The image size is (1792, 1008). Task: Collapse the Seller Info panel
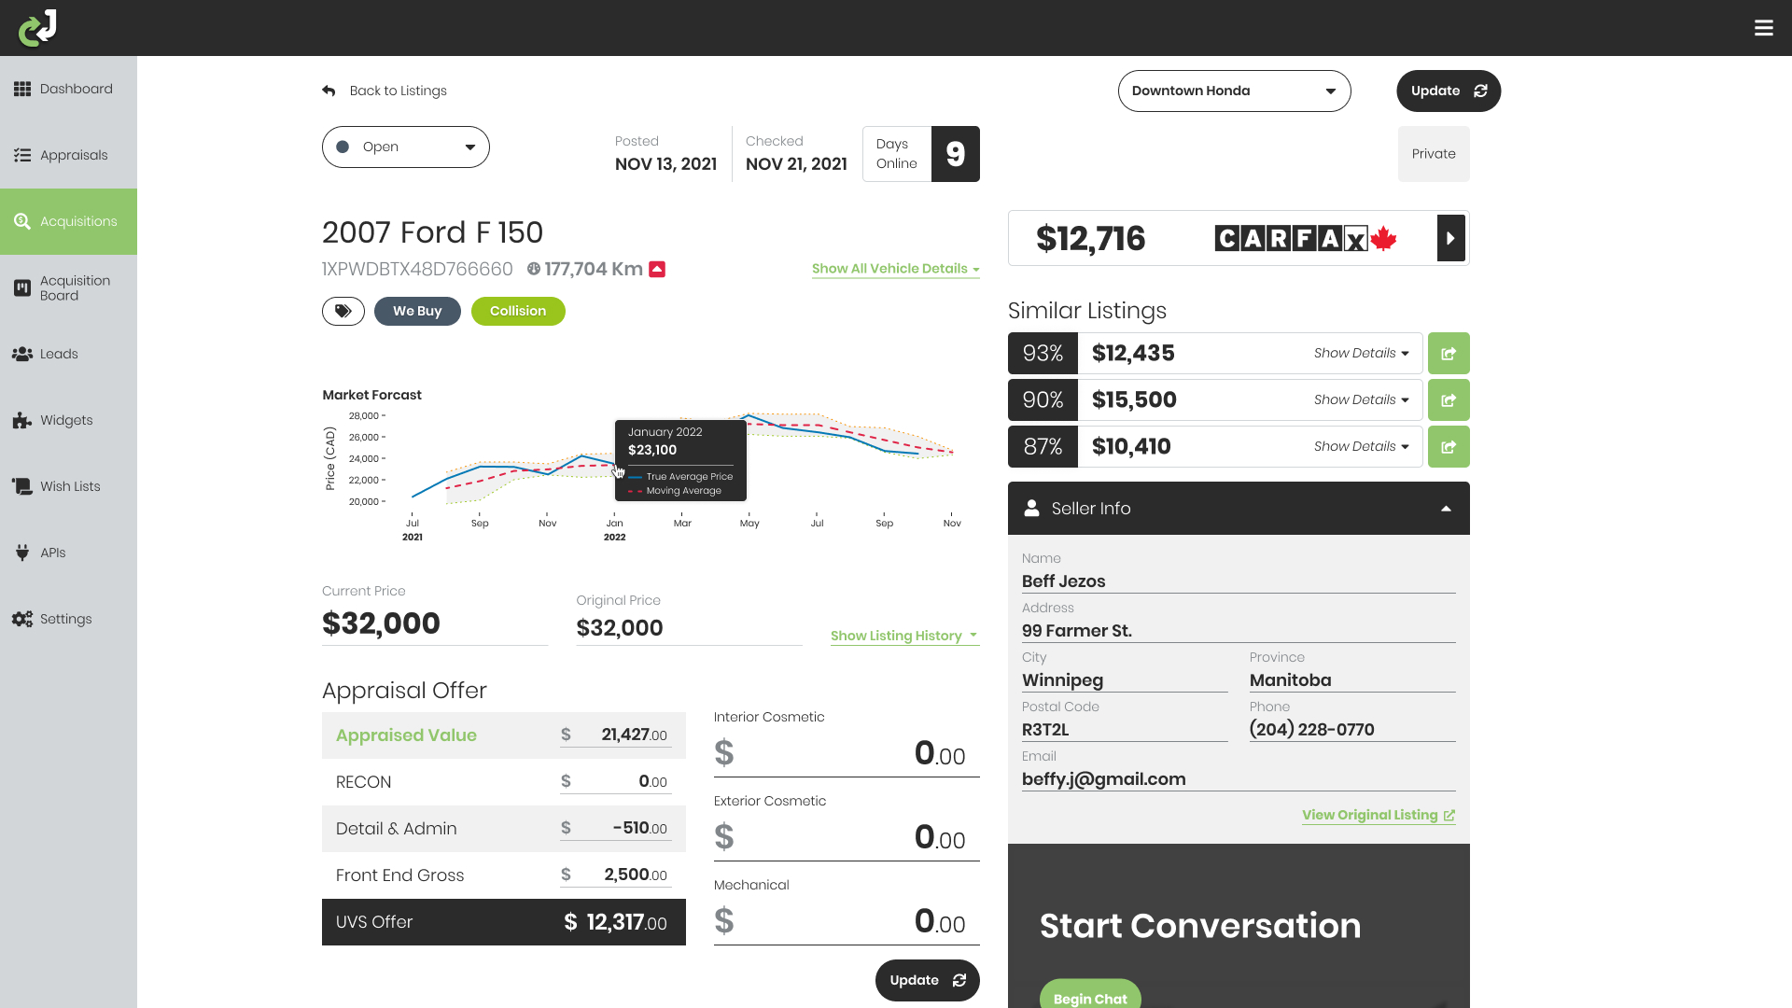pos(1446,509)
